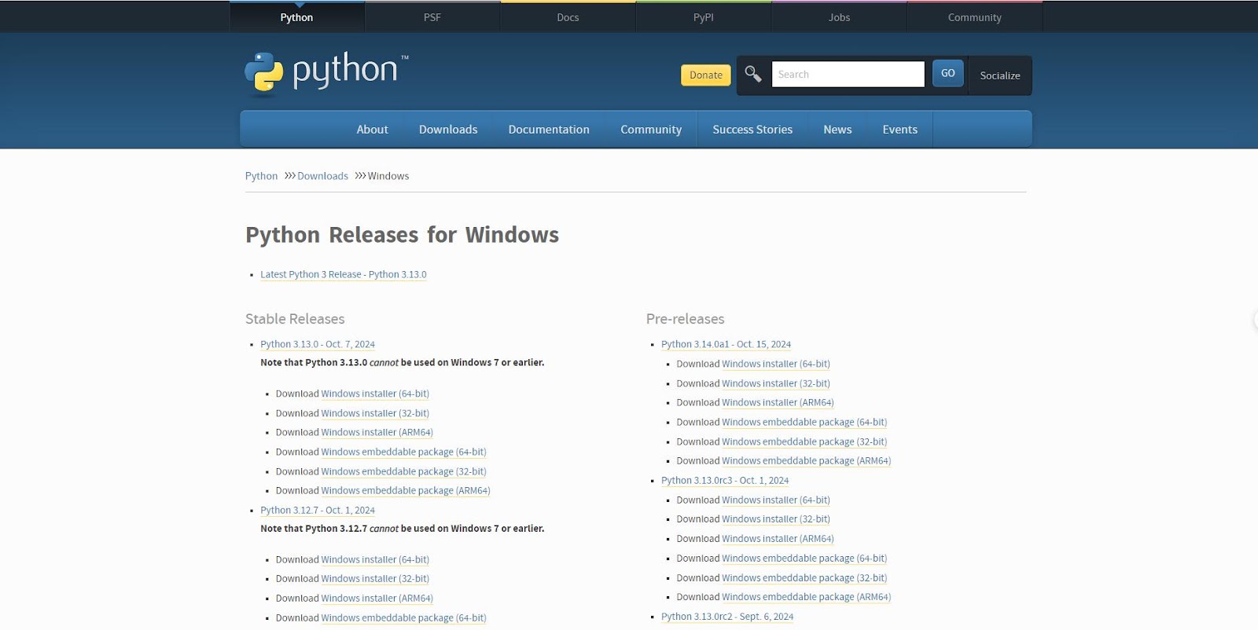Open the Docs top tab
This screenshot has width=1258, height=630.
click(568, 17)
